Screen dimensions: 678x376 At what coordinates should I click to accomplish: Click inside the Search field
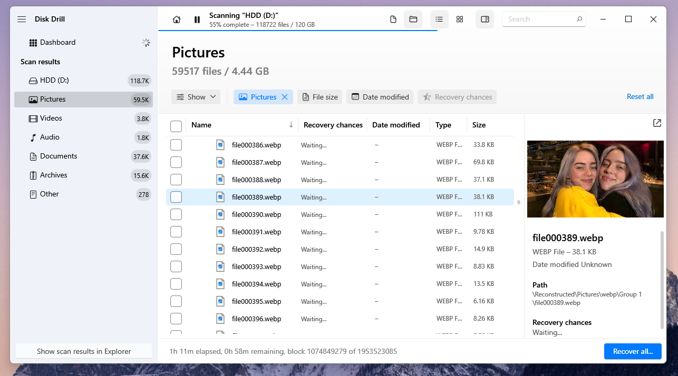click(x=538, y=19)
